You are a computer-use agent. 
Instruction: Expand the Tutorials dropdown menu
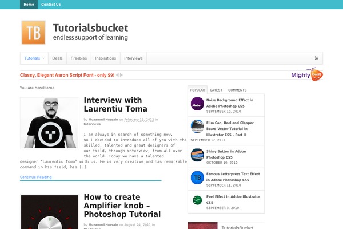coord(34,58)
